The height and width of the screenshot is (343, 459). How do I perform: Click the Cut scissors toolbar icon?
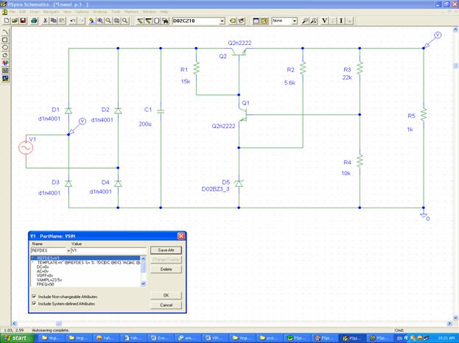coord(45,21)
